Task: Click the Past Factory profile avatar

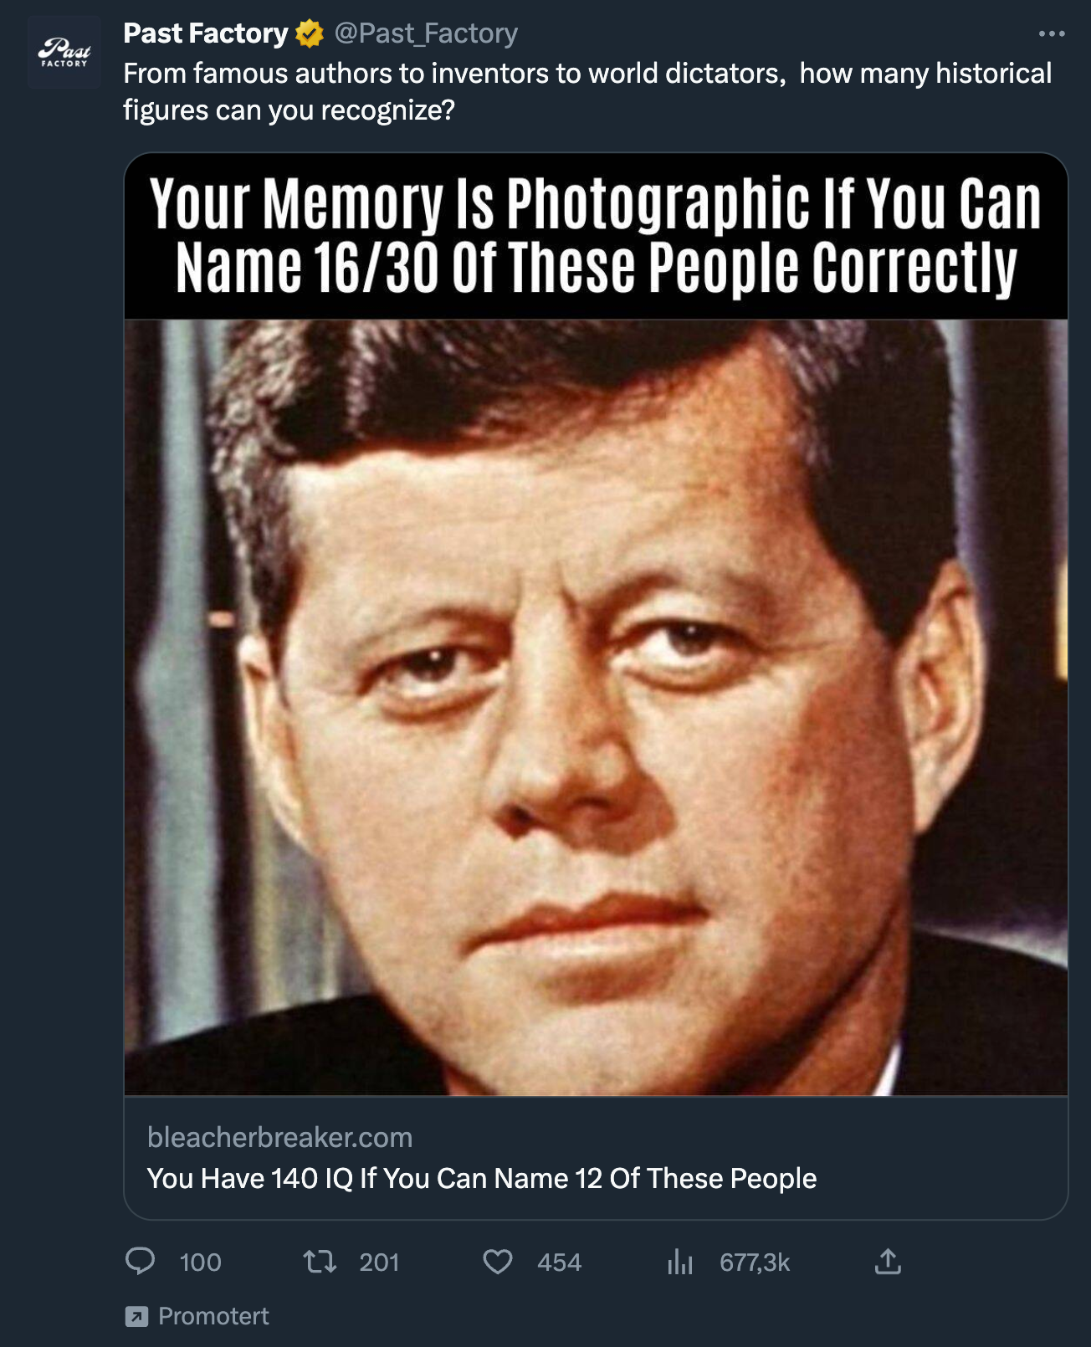Action: pyautogui.click(x=64, y=52)
